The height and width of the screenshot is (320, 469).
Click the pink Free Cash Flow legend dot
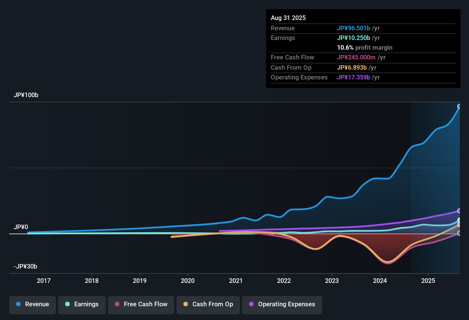click(117, 304)
